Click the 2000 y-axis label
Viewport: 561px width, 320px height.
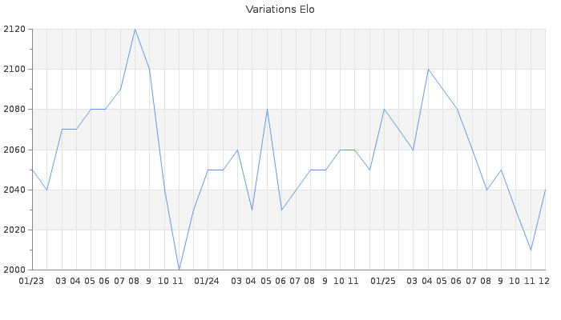(14, 270)
